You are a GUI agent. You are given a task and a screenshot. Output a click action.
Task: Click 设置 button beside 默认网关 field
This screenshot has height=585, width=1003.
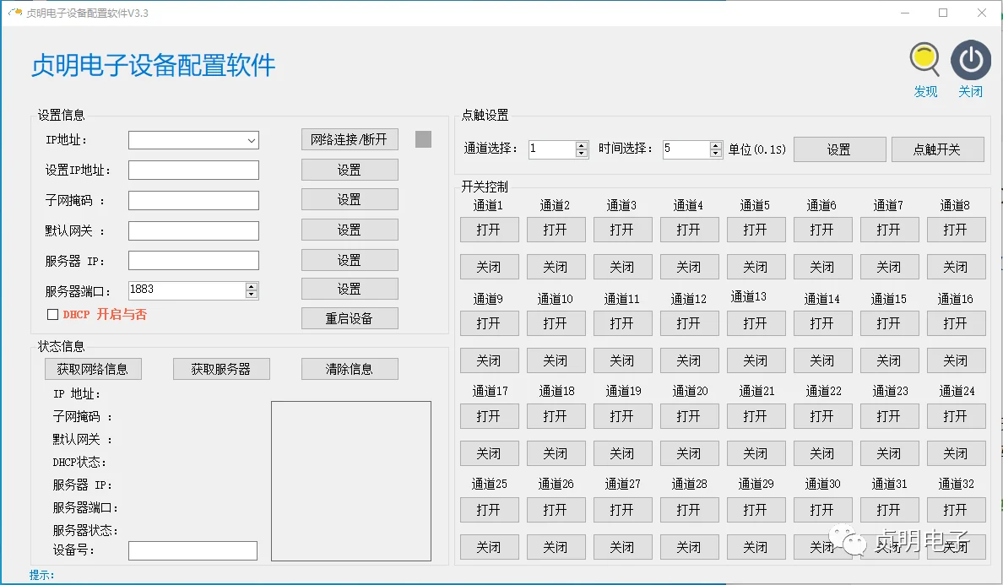click(350, 230)
